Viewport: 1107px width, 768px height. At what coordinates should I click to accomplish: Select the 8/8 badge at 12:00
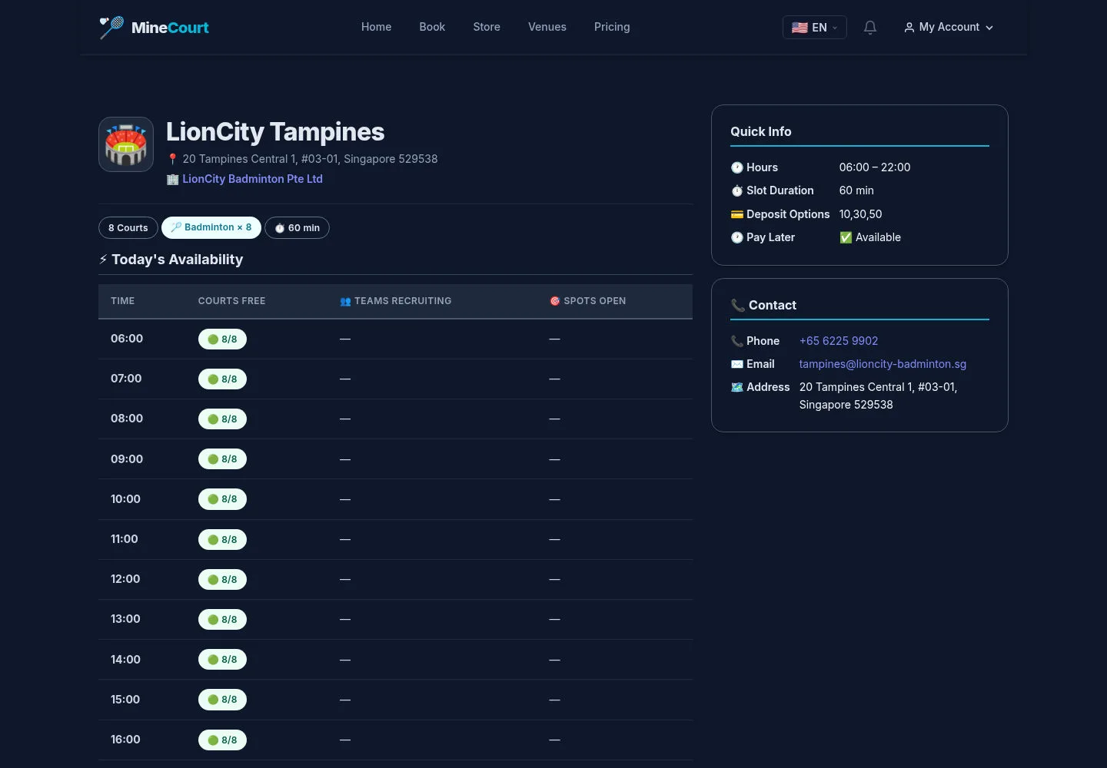222,580
